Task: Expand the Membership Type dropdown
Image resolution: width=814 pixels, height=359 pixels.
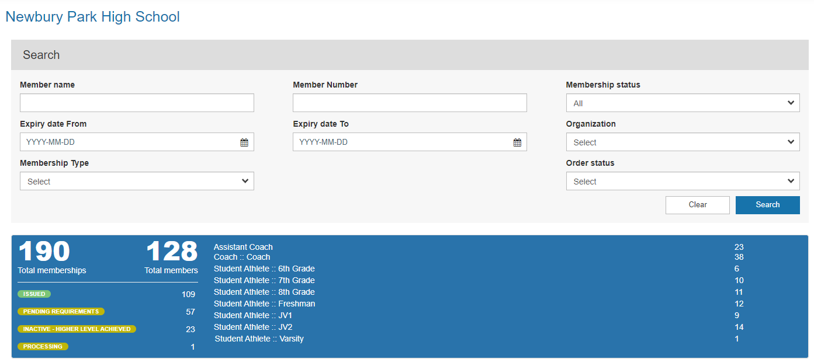Action: click(x=137, y=182)
